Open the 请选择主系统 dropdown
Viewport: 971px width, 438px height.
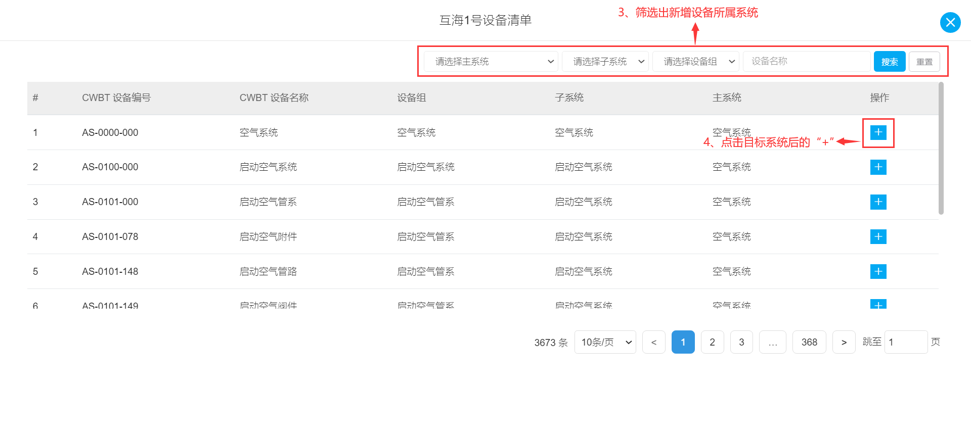click(491, 62)
